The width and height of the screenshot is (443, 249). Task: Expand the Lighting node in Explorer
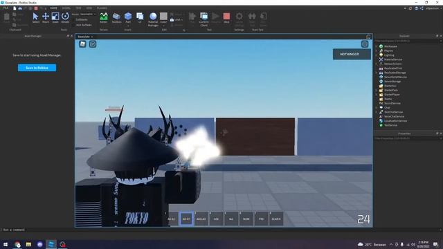pyautogui.click(x=377, y=55)
